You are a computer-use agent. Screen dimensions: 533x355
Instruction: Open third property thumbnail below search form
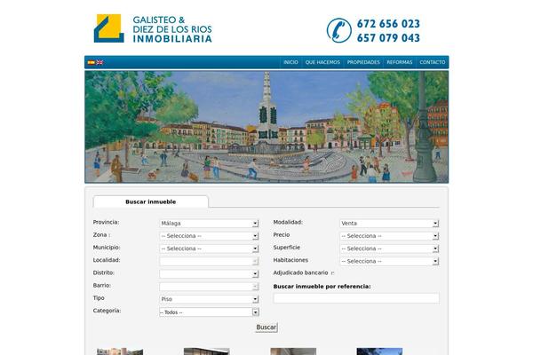293,351
